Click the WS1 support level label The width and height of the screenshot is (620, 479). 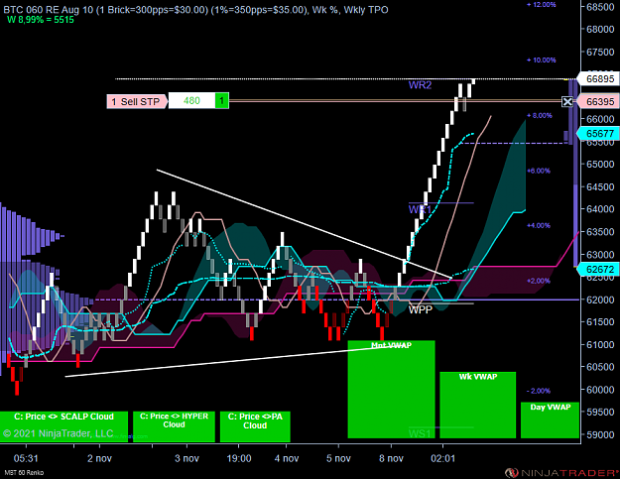420,433
